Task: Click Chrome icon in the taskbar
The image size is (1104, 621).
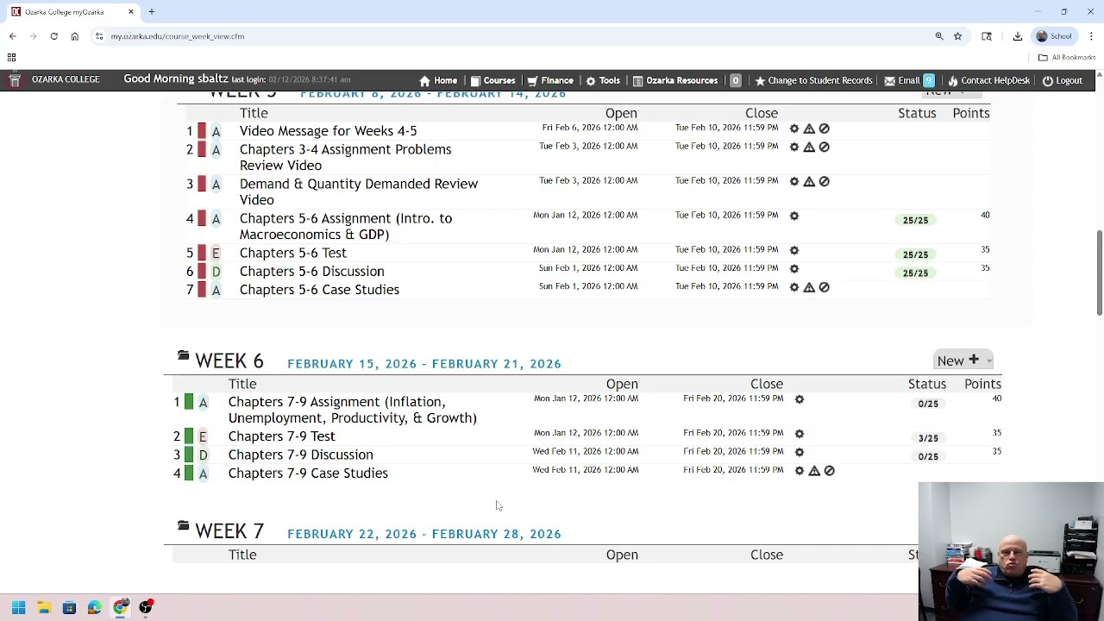Action: (x=121, y=607)
